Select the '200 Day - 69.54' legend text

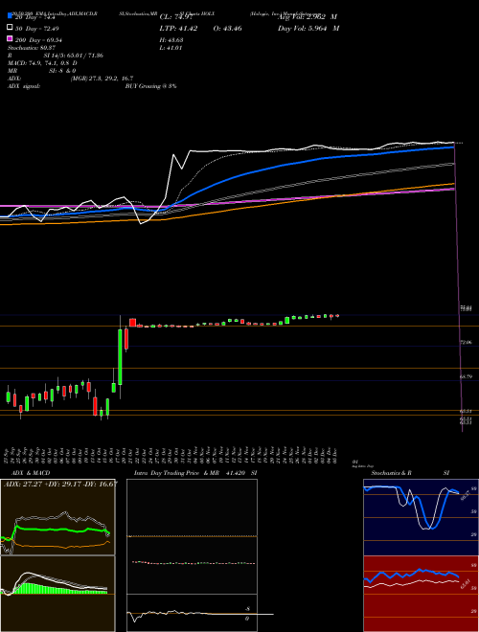click(x=38, y=40)
